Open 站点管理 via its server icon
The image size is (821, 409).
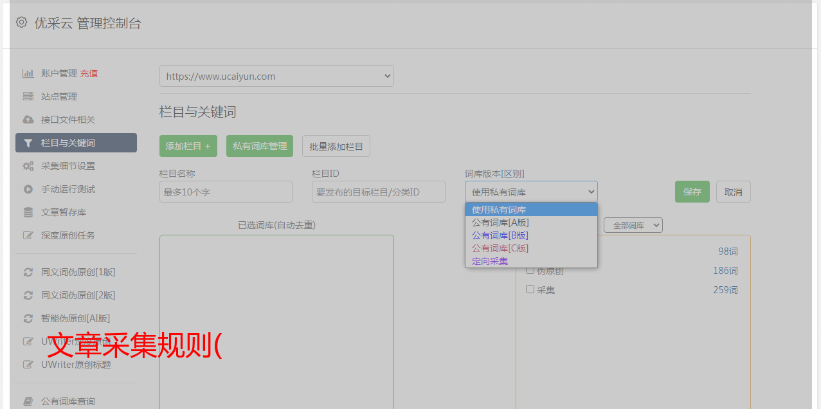click(x=28, y=96)
